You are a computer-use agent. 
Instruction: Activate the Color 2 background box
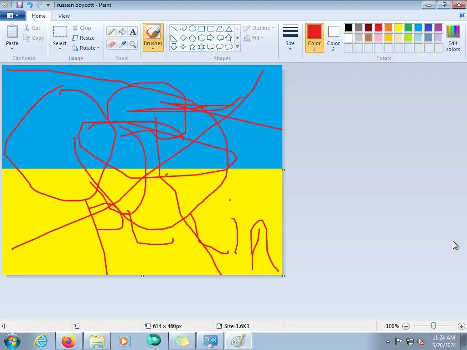point(333,38)
